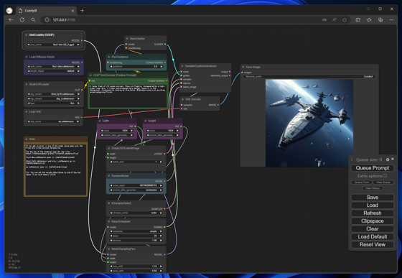Click the Queue Front button
This screenshot has width=402, height=278.
pyautogui.click(x=362, y=182)
